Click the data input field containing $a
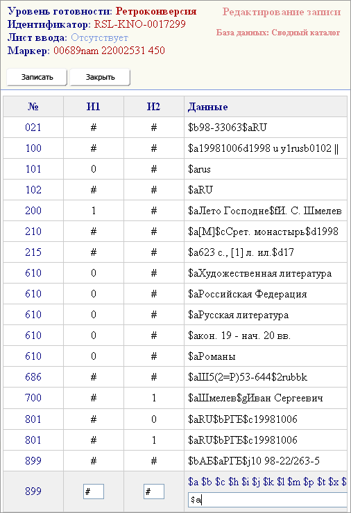Image resolution: width=351 pixels, height=513 pixels. click(x=267, y=500)
